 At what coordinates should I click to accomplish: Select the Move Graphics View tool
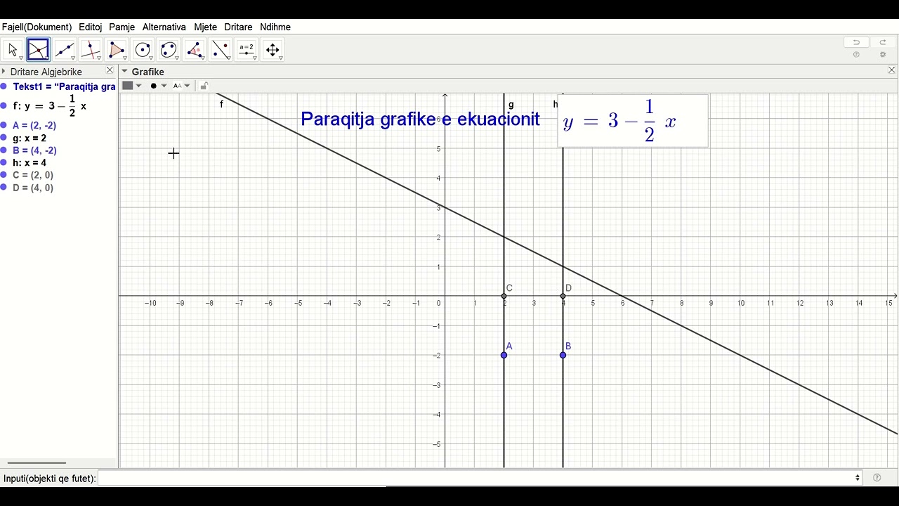pyautogui.click(x=273, y=49)
